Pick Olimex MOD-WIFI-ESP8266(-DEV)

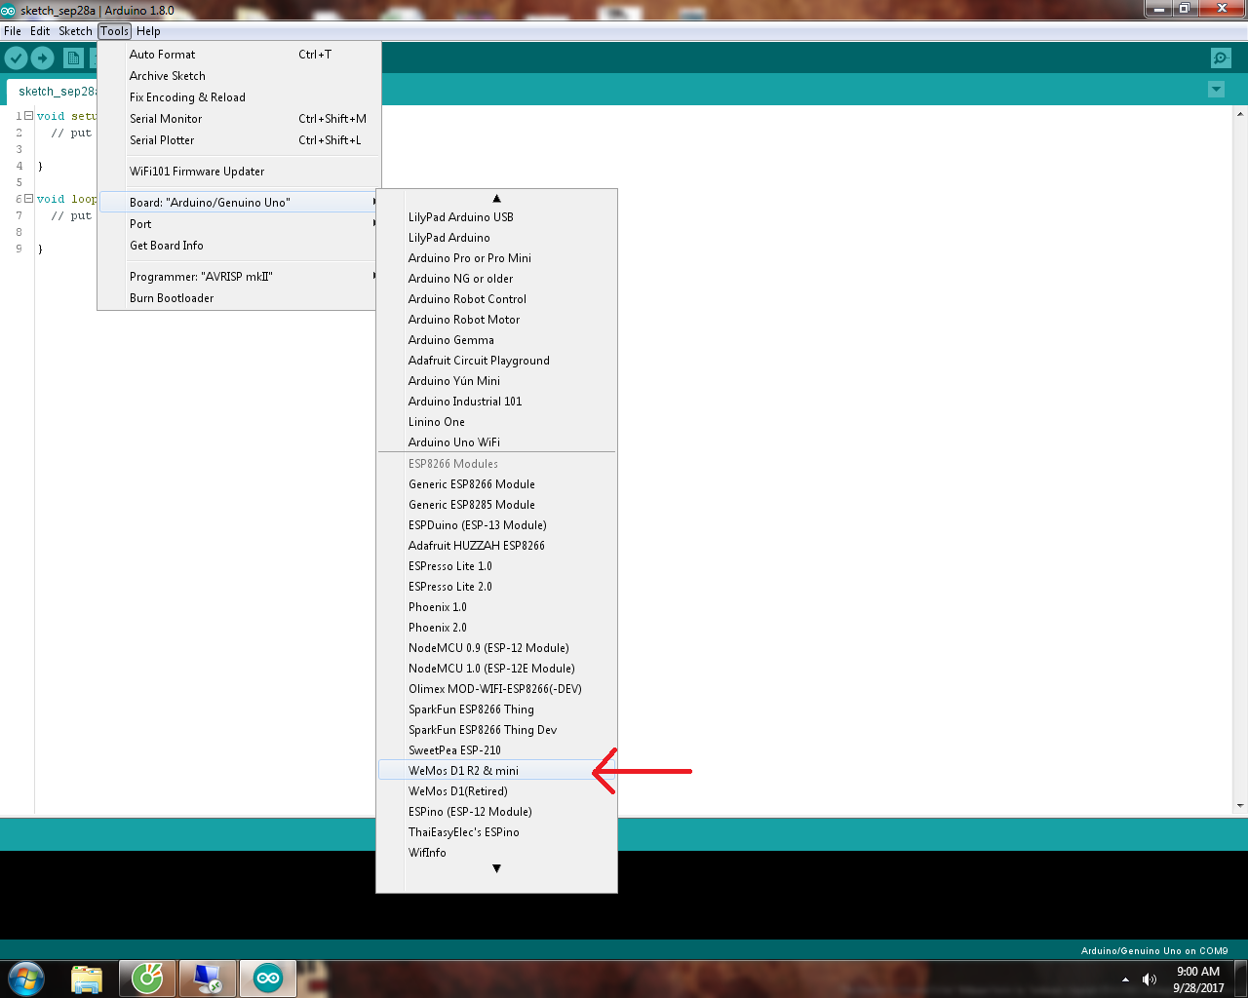point(496,689)
